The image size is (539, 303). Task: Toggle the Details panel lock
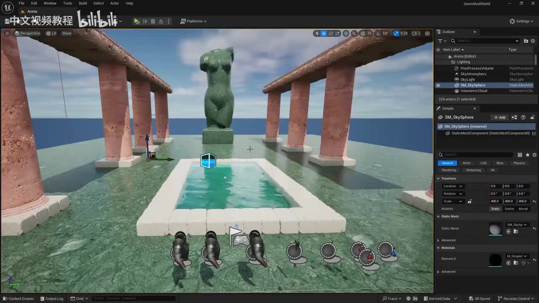(532, 117)
